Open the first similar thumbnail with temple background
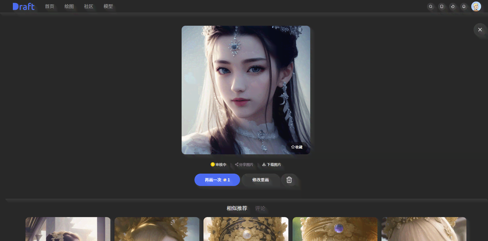Image resolution: width=488 pixels, height=241 pixels. point(68,229)
